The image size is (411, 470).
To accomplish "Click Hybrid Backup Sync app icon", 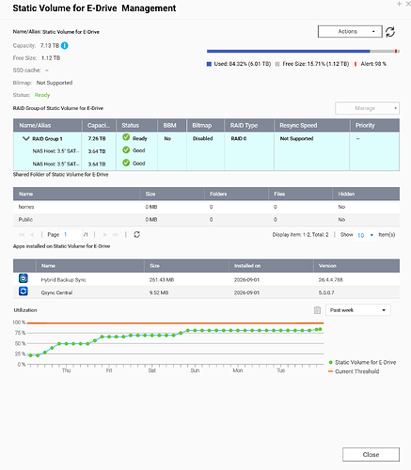I will pos(24,278).
